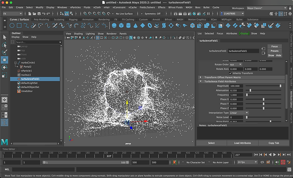Screen dimensions: 293x178
Task: Toggle the viewport grid display icon
Action: click(98, 38)
